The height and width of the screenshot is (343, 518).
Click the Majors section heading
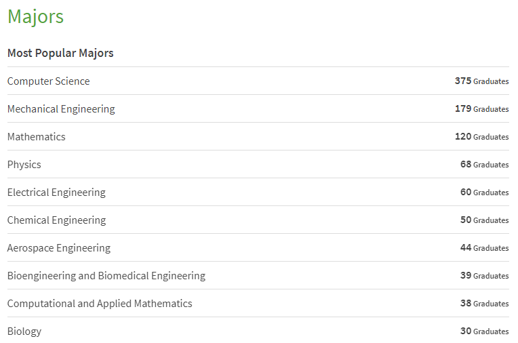35,16
